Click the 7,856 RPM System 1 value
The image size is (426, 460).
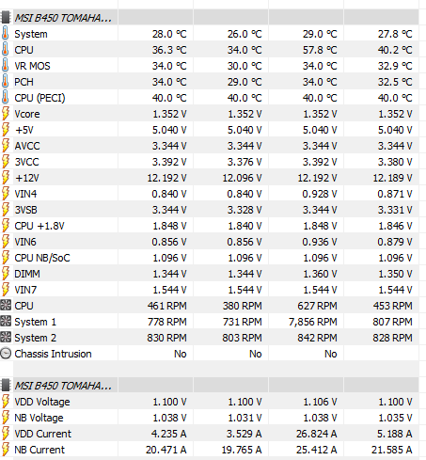tap(313, 322)
